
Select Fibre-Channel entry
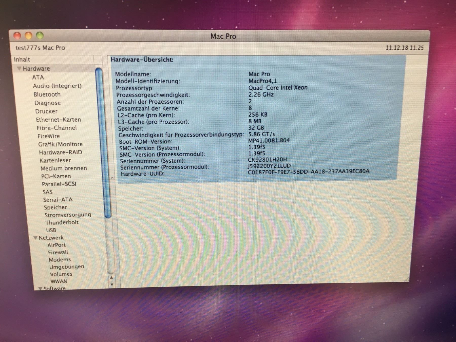(x=57, y=128)
